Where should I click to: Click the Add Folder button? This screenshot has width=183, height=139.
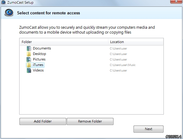tap(43, 121)
